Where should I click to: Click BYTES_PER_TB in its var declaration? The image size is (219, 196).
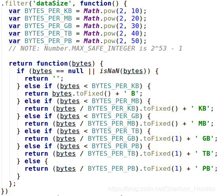tap(48, 34)
